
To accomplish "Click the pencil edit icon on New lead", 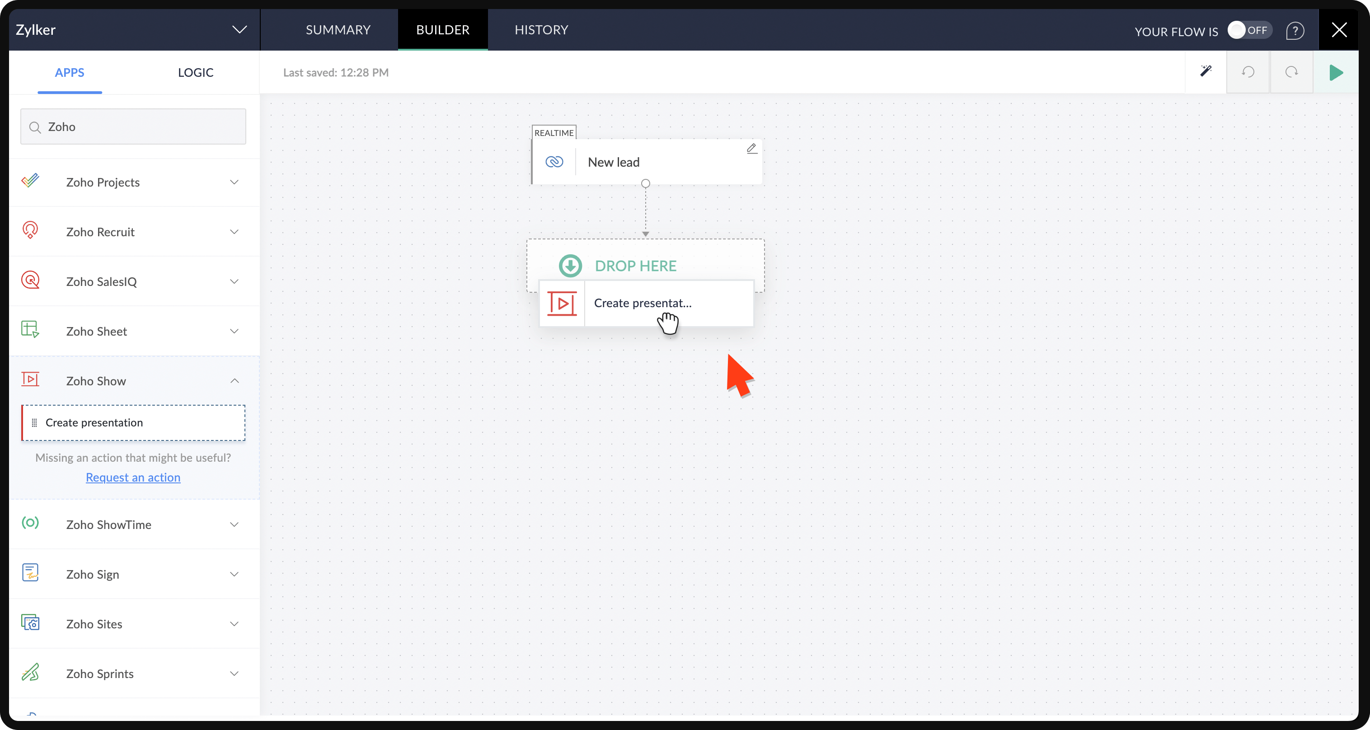I will (751, 148).
